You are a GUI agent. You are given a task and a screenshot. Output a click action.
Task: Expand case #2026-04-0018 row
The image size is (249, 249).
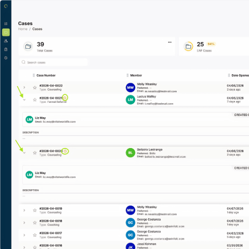[24, 223]
